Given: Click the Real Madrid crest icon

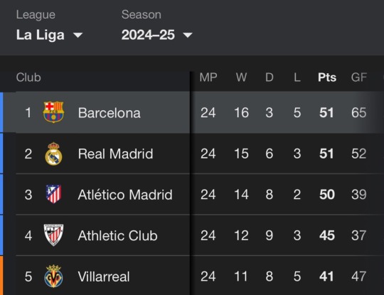Looking at the screenshot, I should coord(53,154).
